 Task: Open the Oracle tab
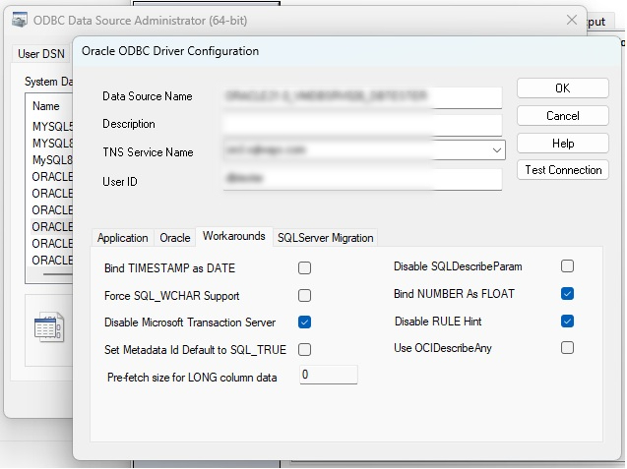[175, 238]
